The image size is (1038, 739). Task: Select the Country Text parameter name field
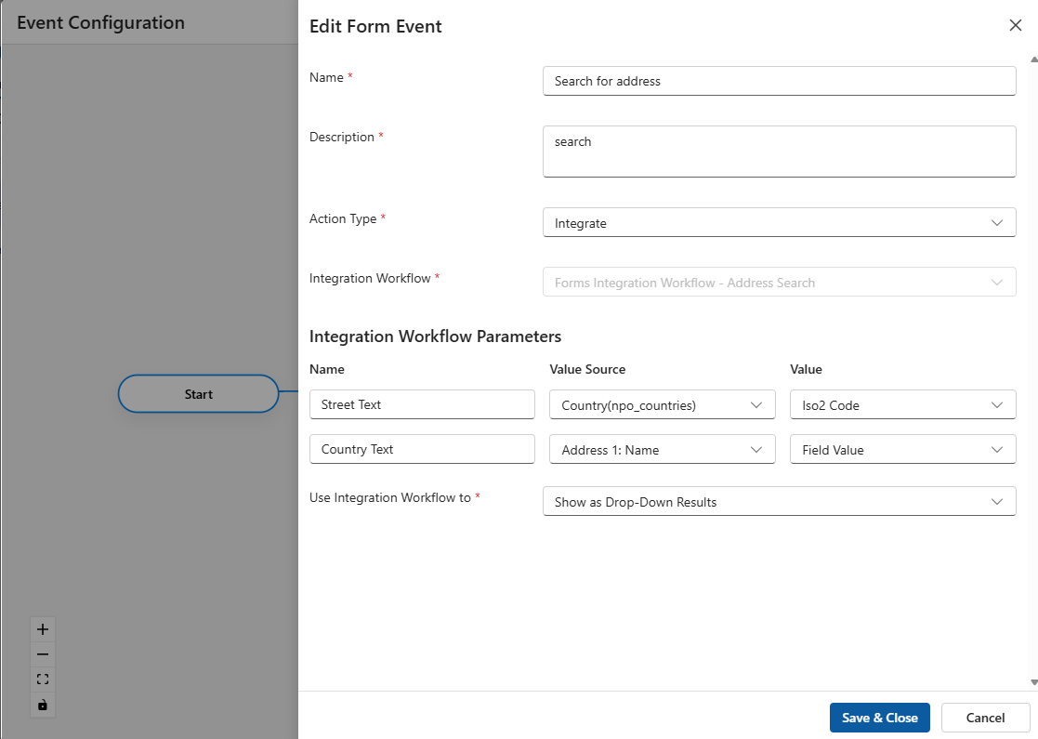(422, 450)
